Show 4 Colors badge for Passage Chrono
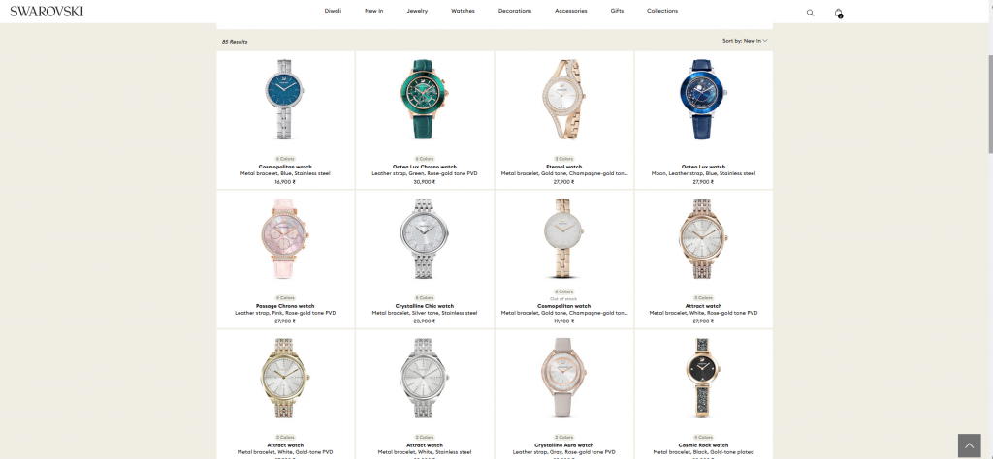This screenshot has width=993, height=459. tap(285, 298)
